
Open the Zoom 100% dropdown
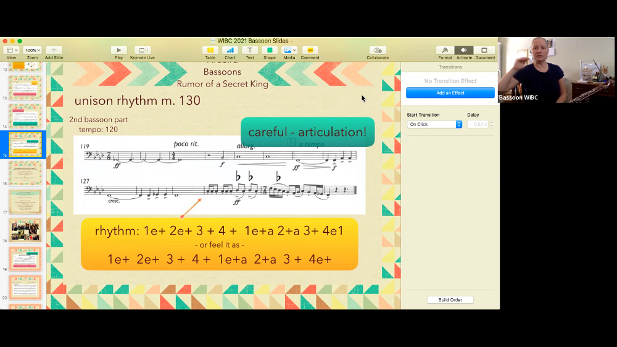(x=32, y=51)
